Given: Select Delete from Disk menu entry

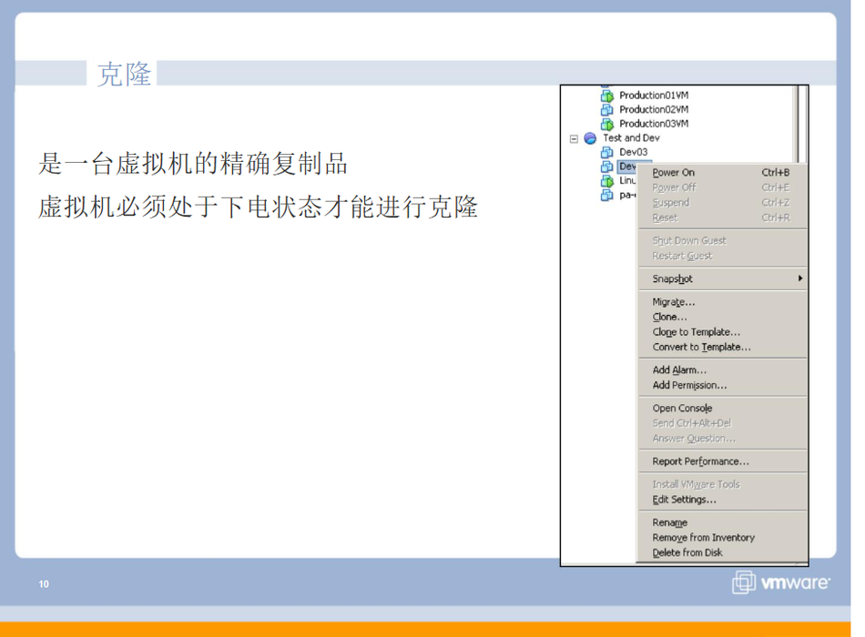Looking at the screenshot, I should (687, 552).
